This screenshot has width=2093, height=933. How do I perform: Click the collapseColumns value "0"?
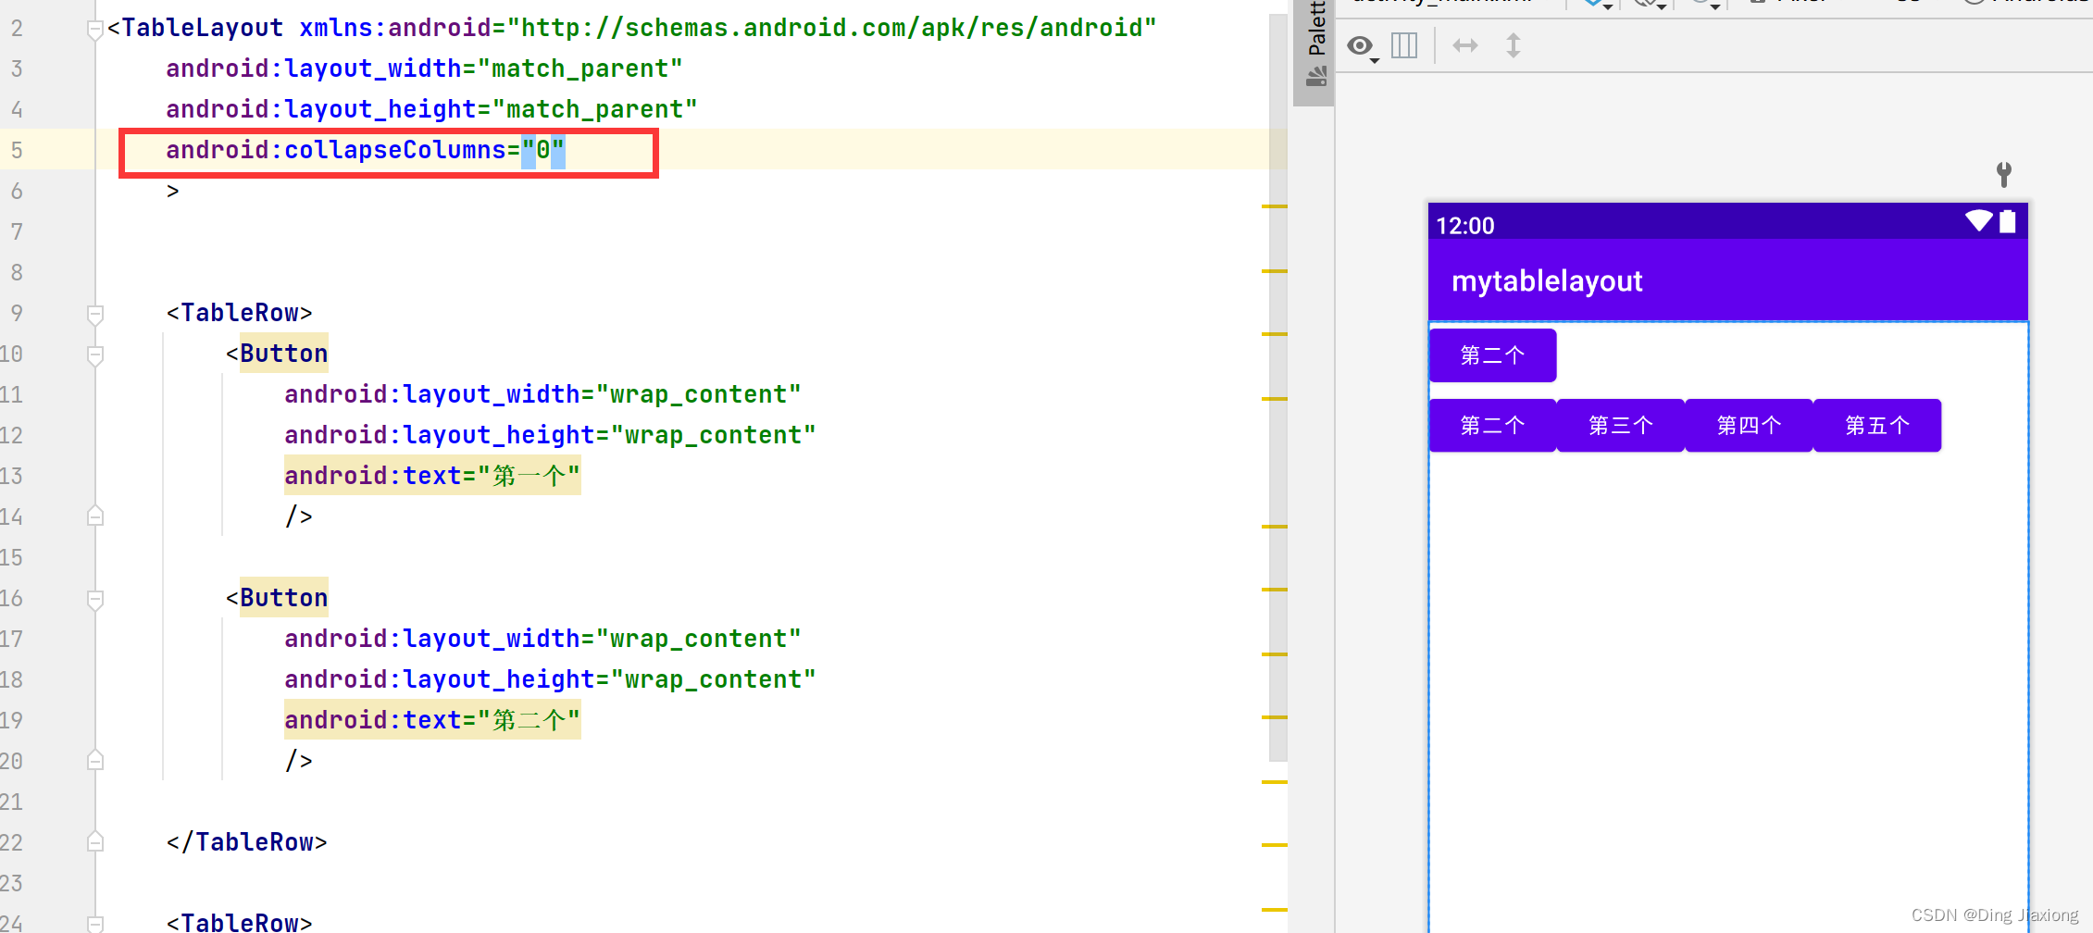pos(543,150)
